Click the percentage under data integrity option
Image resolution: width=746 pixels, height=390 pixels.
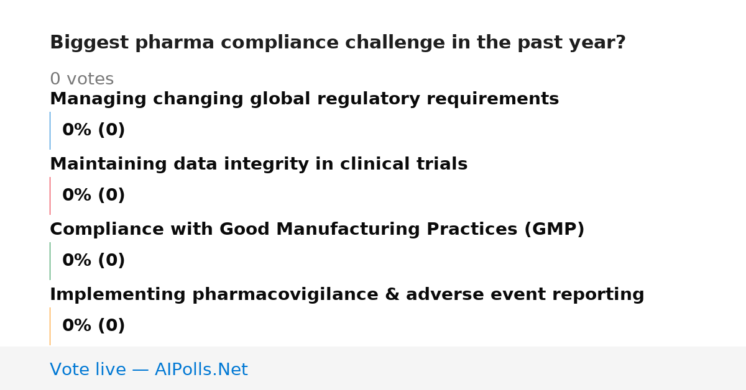pos(94,196)
